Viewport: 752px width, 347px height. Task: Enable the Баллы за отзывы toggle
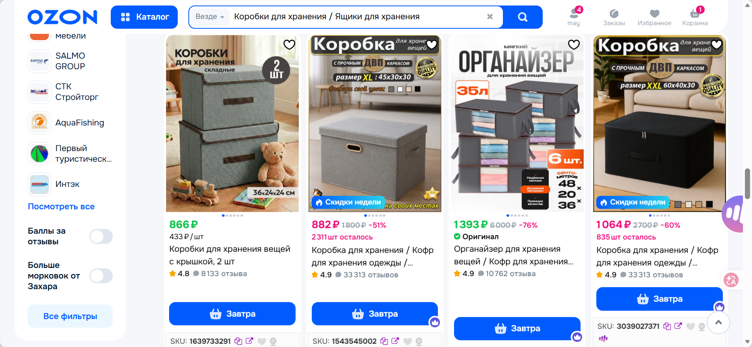101,236
